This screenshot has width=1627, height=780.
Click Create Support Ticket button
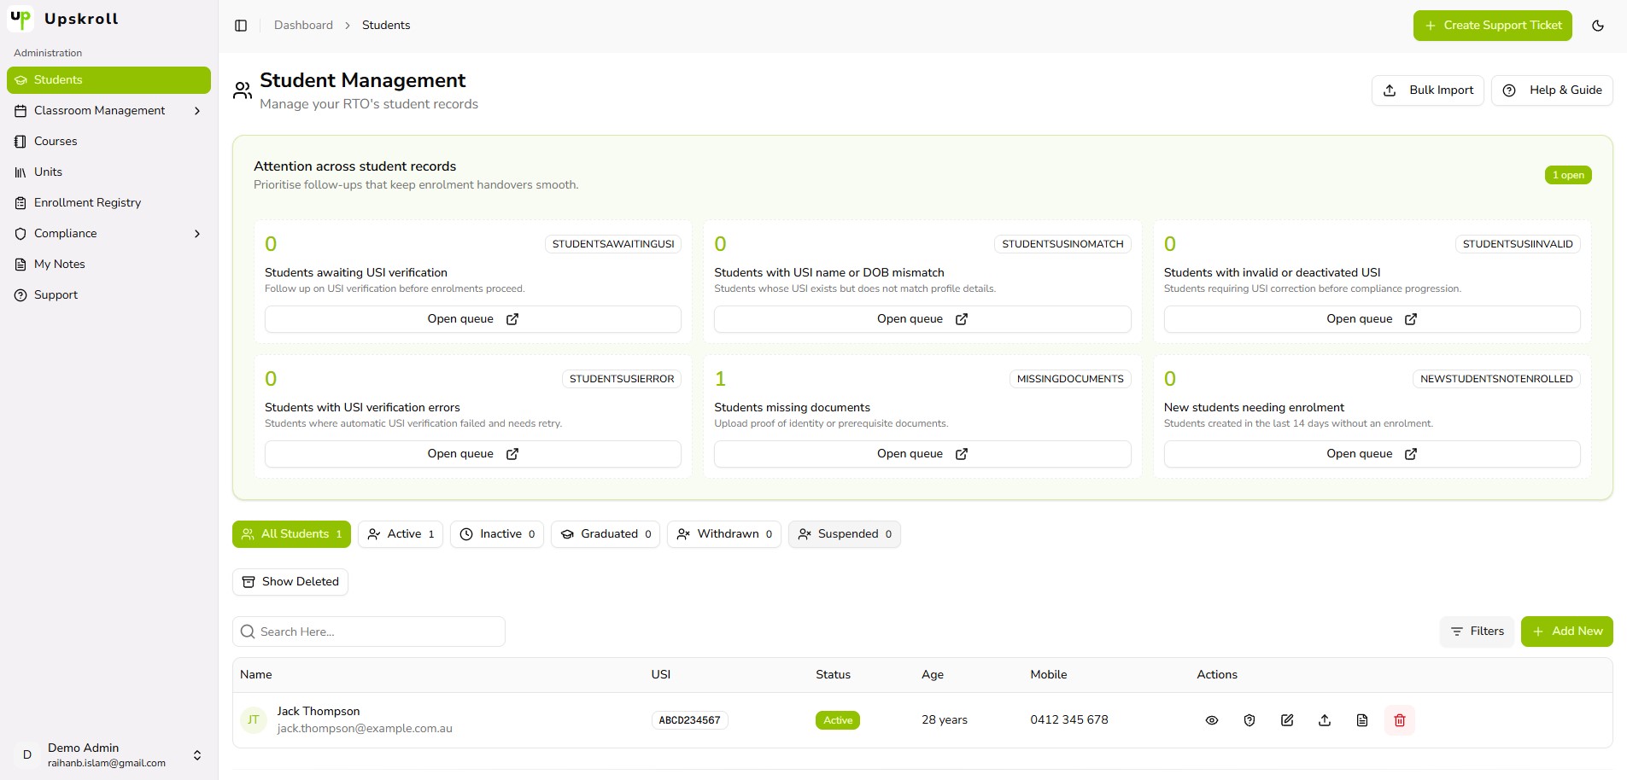1492,26
